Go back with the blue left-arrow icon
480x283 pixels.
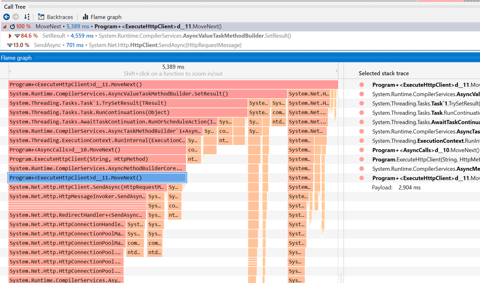tap(6, 17)
